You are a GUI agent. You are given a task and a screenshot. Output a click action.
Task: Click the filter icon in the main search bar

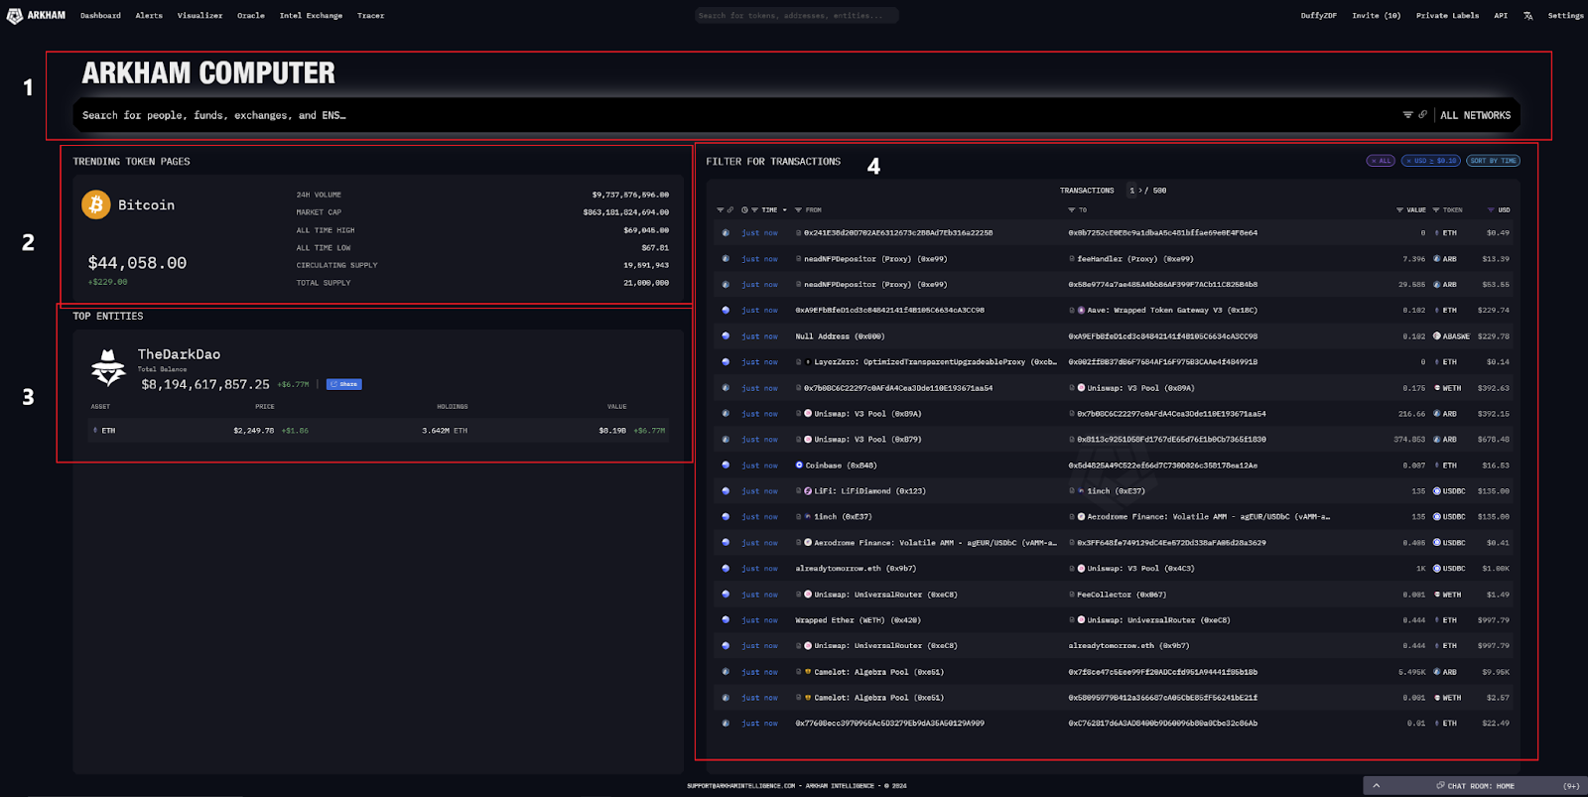tap(1407, 115)
